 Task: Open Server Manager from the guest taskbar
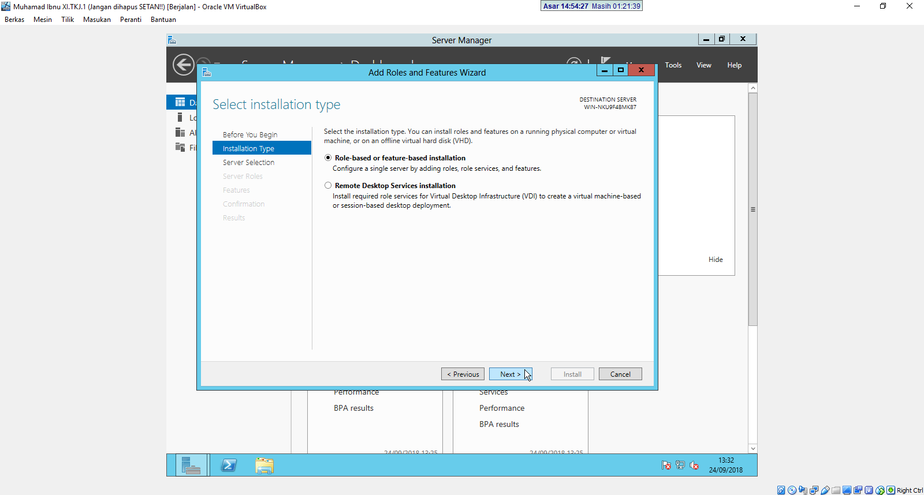(x=191, y=466)
